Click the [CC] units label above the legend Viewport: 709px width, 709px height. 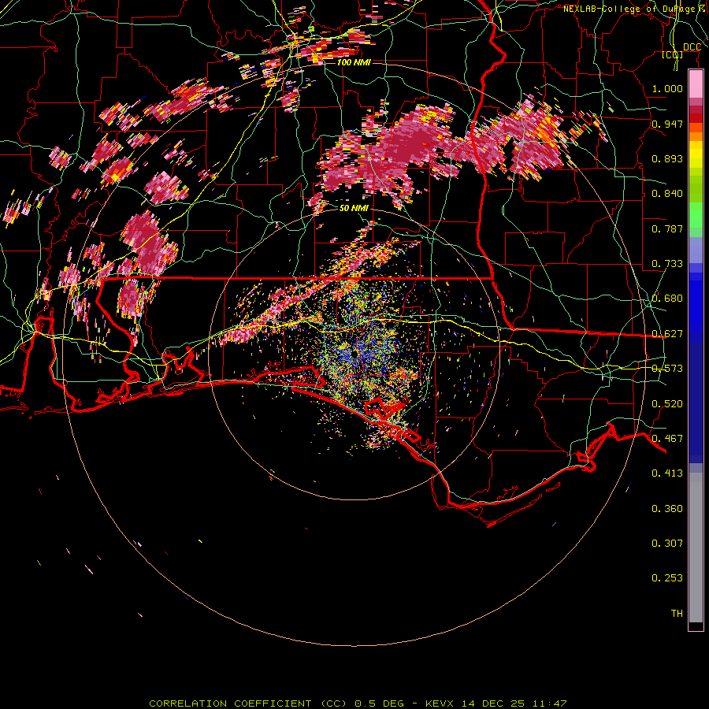pyautogui.click(x=673, y=54)
